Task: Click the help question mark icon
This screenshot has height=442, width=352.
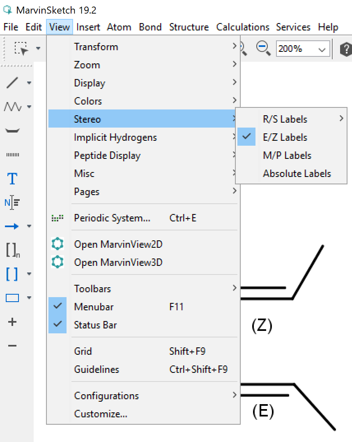Action: point(346,49)
